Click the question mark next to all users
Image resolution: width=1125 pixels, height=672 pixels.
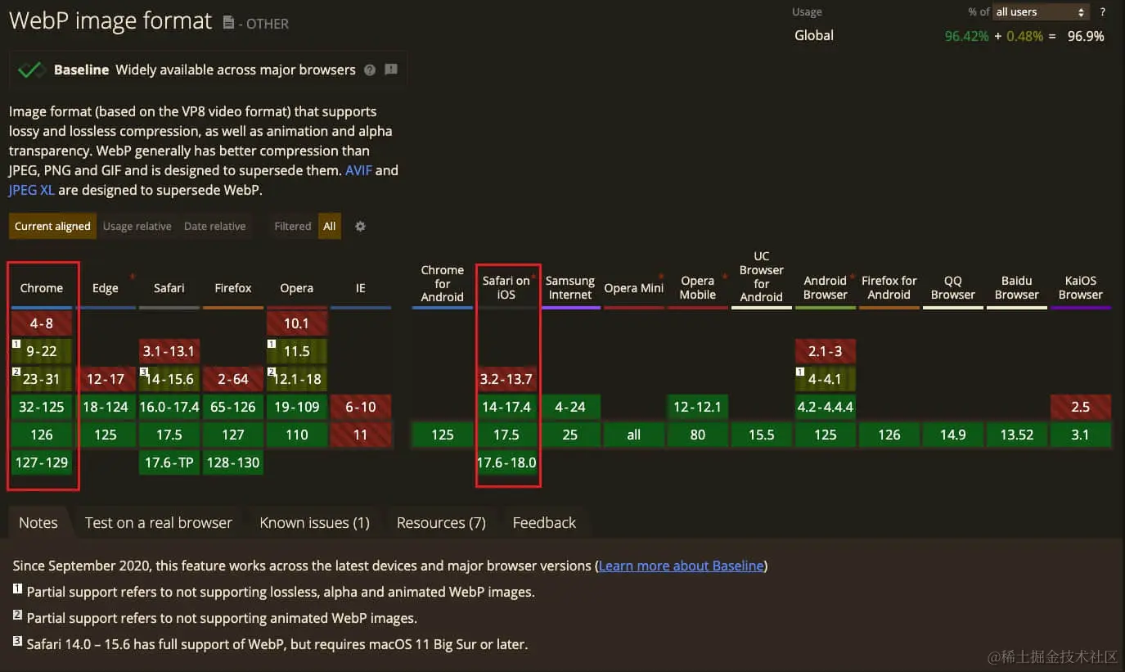(x=1103, y=12)
